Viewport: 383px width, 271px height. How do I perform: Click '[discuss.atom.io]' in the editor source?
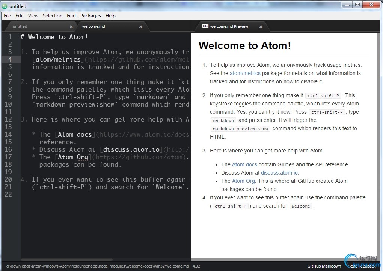(131, 149)
